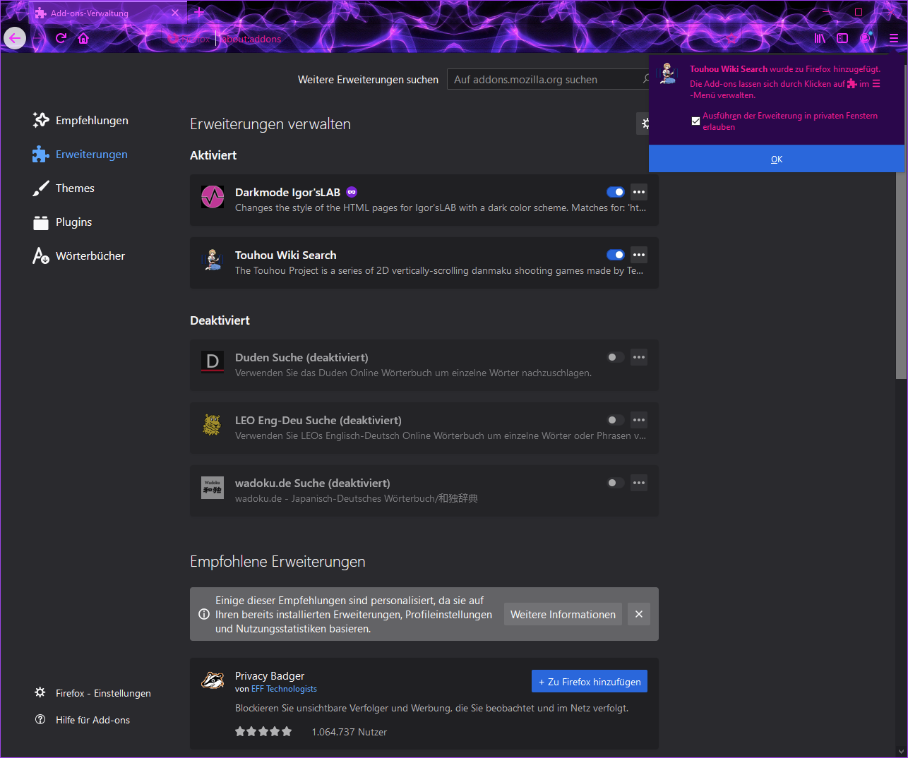
Task: Click the Privacy Badger star rating
Action: pyautogui.click(x=263, y=732)
